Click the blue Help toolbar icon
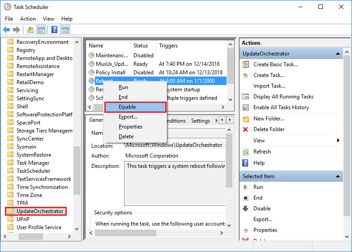The image size is (352, 252). click(54, 30)
